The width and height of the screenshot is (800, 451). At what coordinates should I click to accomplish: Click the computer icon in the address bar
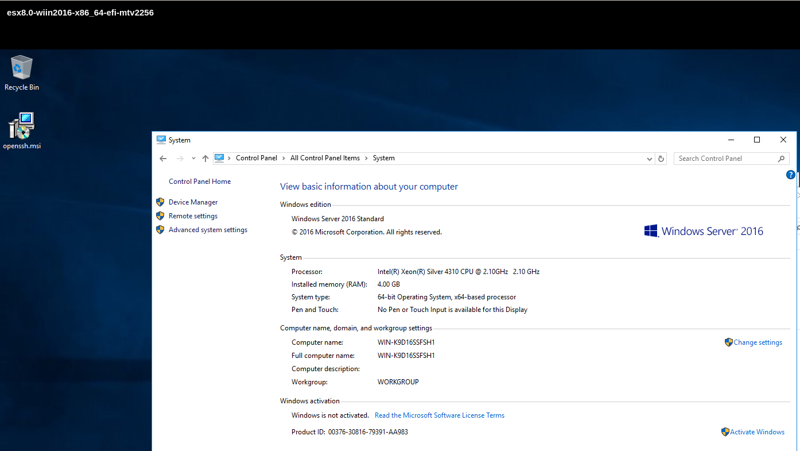tap(219, 158)
